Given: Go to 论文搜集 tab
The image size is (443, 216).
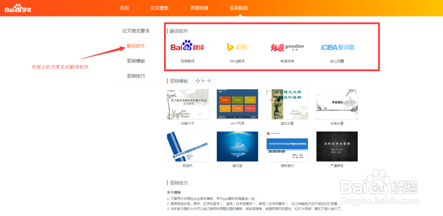Looking at the screenshot, I should [159, 8].
